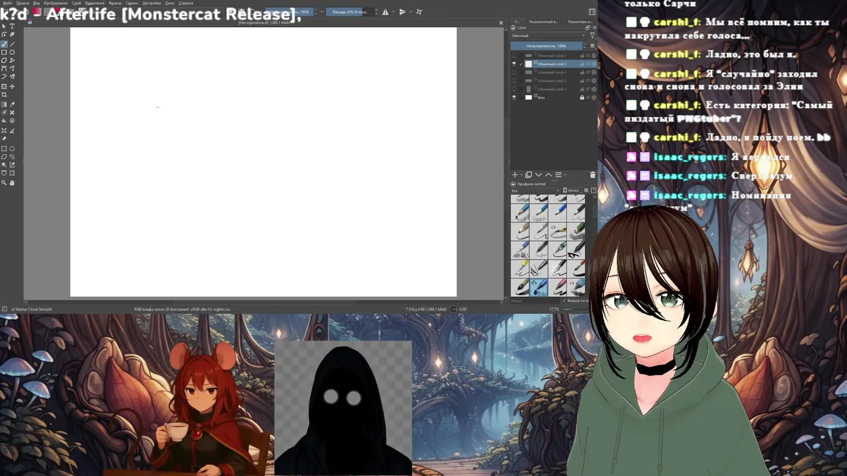
Task: Open the Слой menu
Action: [76, 3]
